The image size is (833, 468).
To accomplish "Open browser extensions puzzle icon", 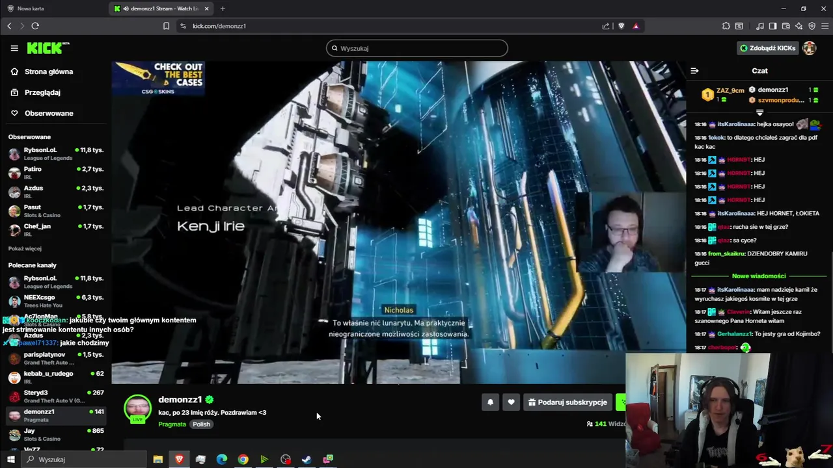I will tap(726, 26).
